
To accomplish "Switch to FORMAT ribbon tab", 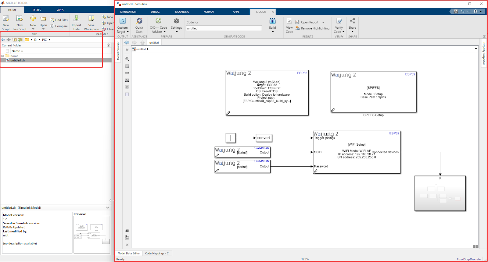I will click(x=209, y=12).
